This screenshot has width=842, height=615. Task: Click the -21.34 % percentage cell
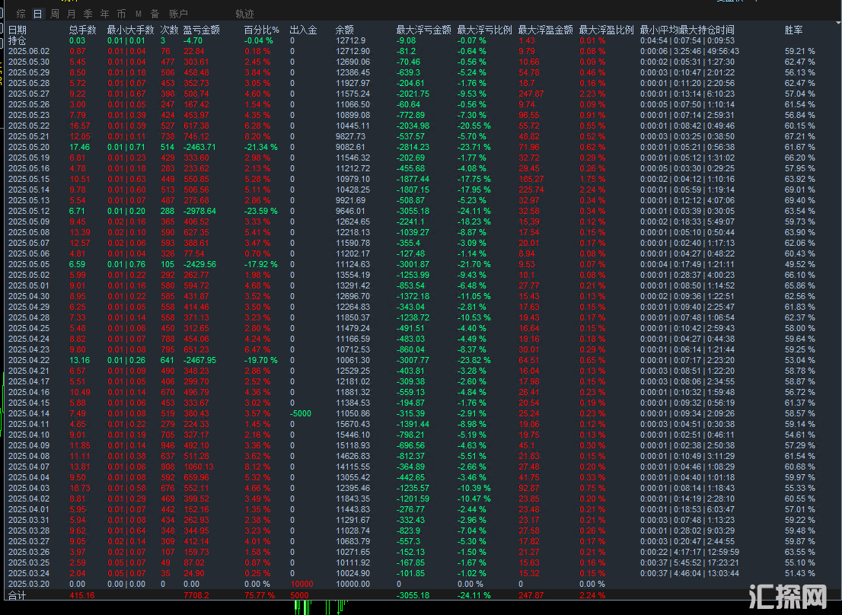point(260,147)
